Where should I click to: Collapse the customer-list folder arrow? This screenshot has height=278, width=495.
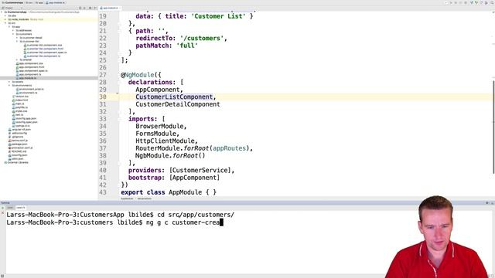(x=17, y=41)
